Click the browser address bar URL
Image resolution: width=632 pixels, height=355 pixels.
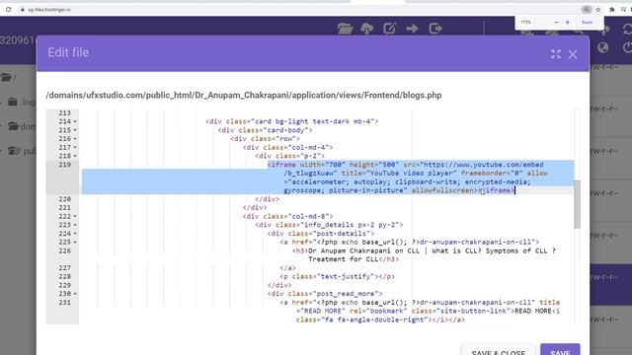click(49, 10)
